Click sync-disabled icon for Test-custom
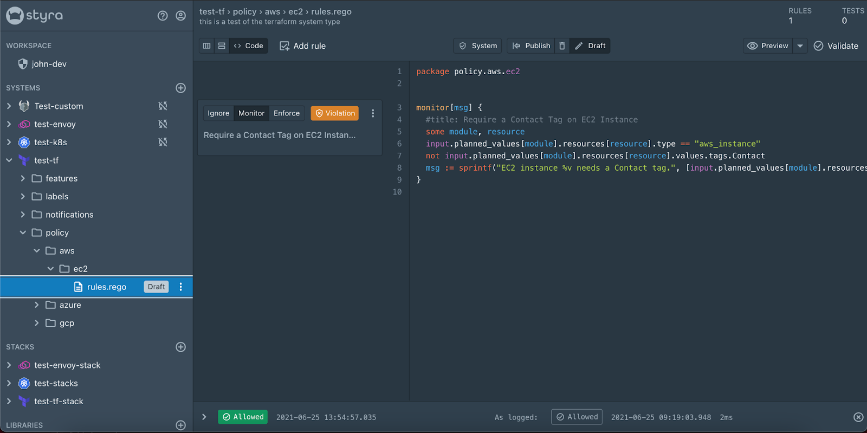The height and width of the screenshot is (433, 867). tap(163, 106)
